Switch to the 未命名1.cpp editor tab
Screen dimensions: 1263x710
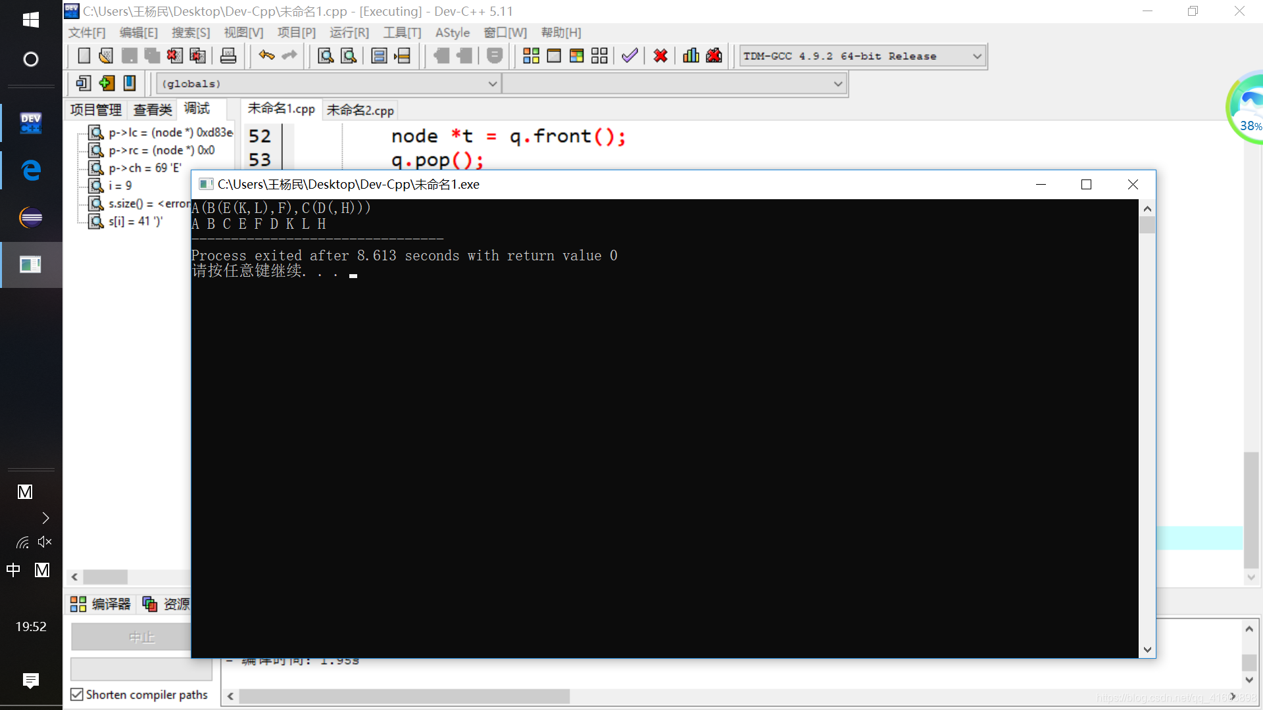(282, 109)
